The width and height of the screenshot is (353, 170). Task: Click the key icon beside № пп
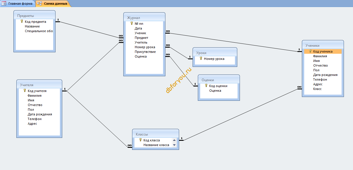[131, 23]
